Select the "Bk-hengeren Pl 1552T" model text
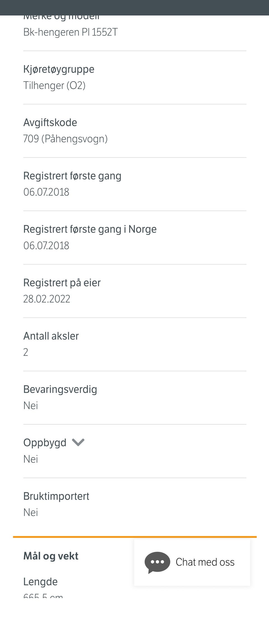Viewport: 269px width, 629px height. pyautogui.click(x=70, y=32)
